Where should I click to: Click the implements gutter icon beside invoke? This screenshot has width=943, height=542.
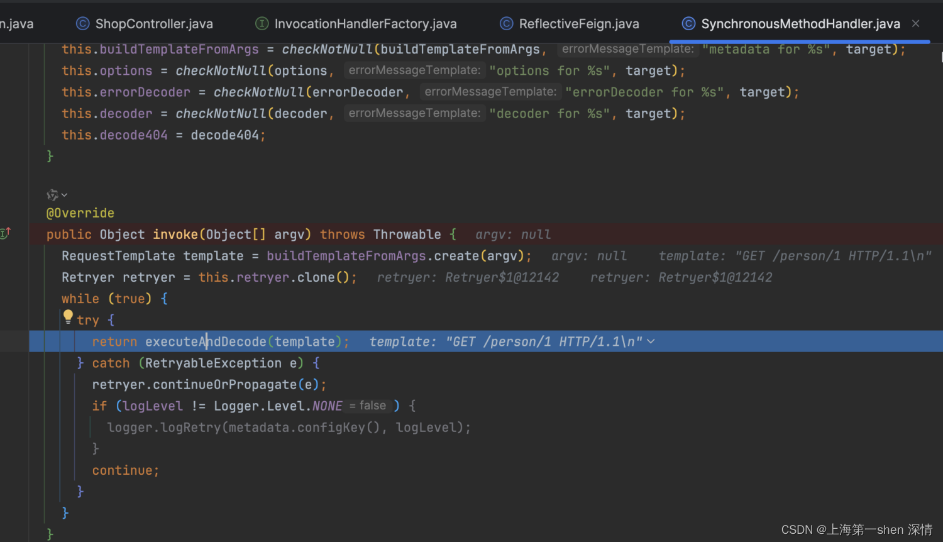click(6, 233)
